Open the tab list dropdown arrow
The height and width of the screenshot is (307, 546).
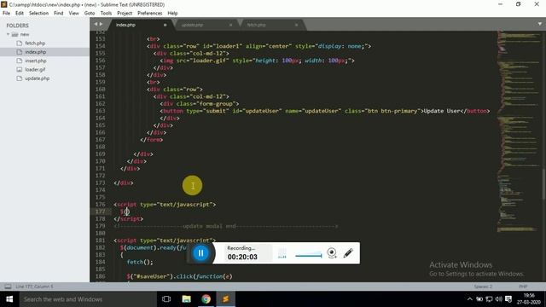click(539, 24)
